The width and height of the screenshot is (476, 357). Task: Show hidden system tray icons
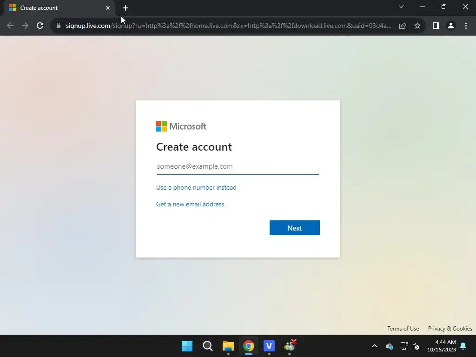pyautogui.click(x=375, y=346)
